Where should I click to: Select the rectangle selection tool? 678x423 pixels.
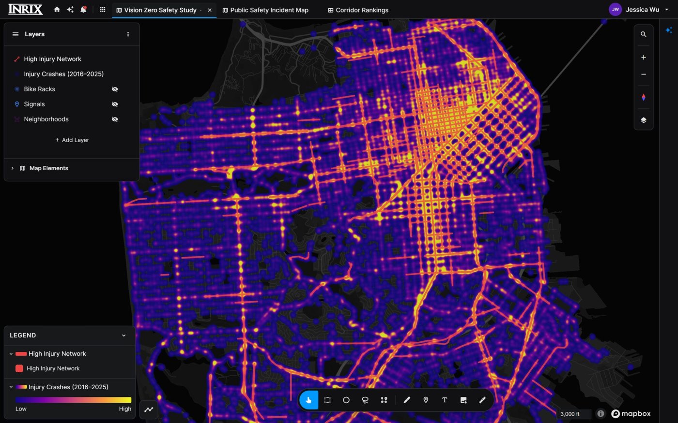pyautogui.click(x=327, y=400)
